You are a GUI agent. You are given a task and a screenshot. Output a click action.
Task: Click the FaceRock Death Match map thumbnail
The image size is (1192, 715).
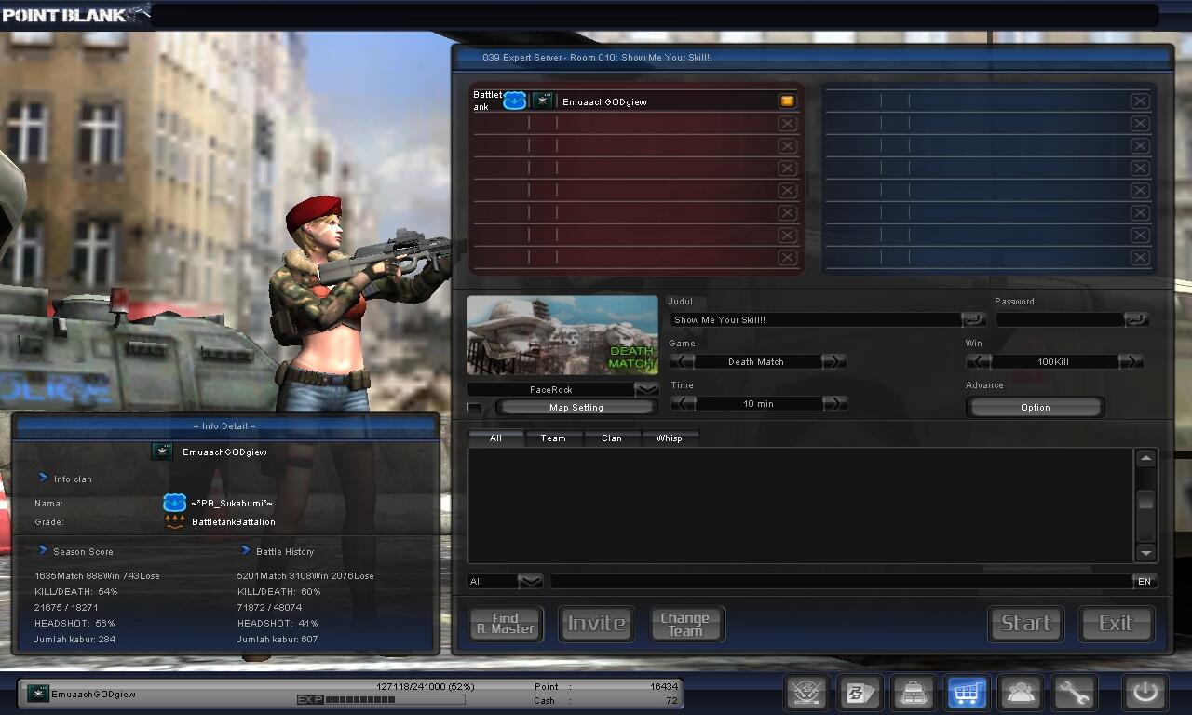pos(562,335)
